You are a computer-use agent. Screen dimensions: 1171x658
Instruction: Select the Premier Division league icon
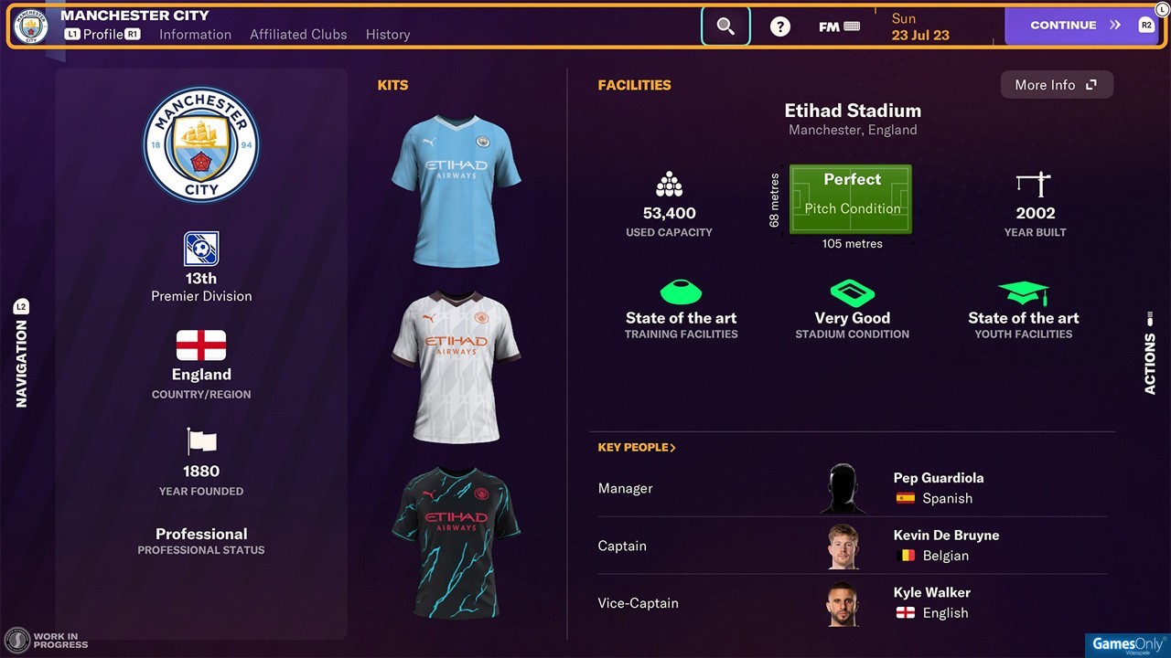201,249
